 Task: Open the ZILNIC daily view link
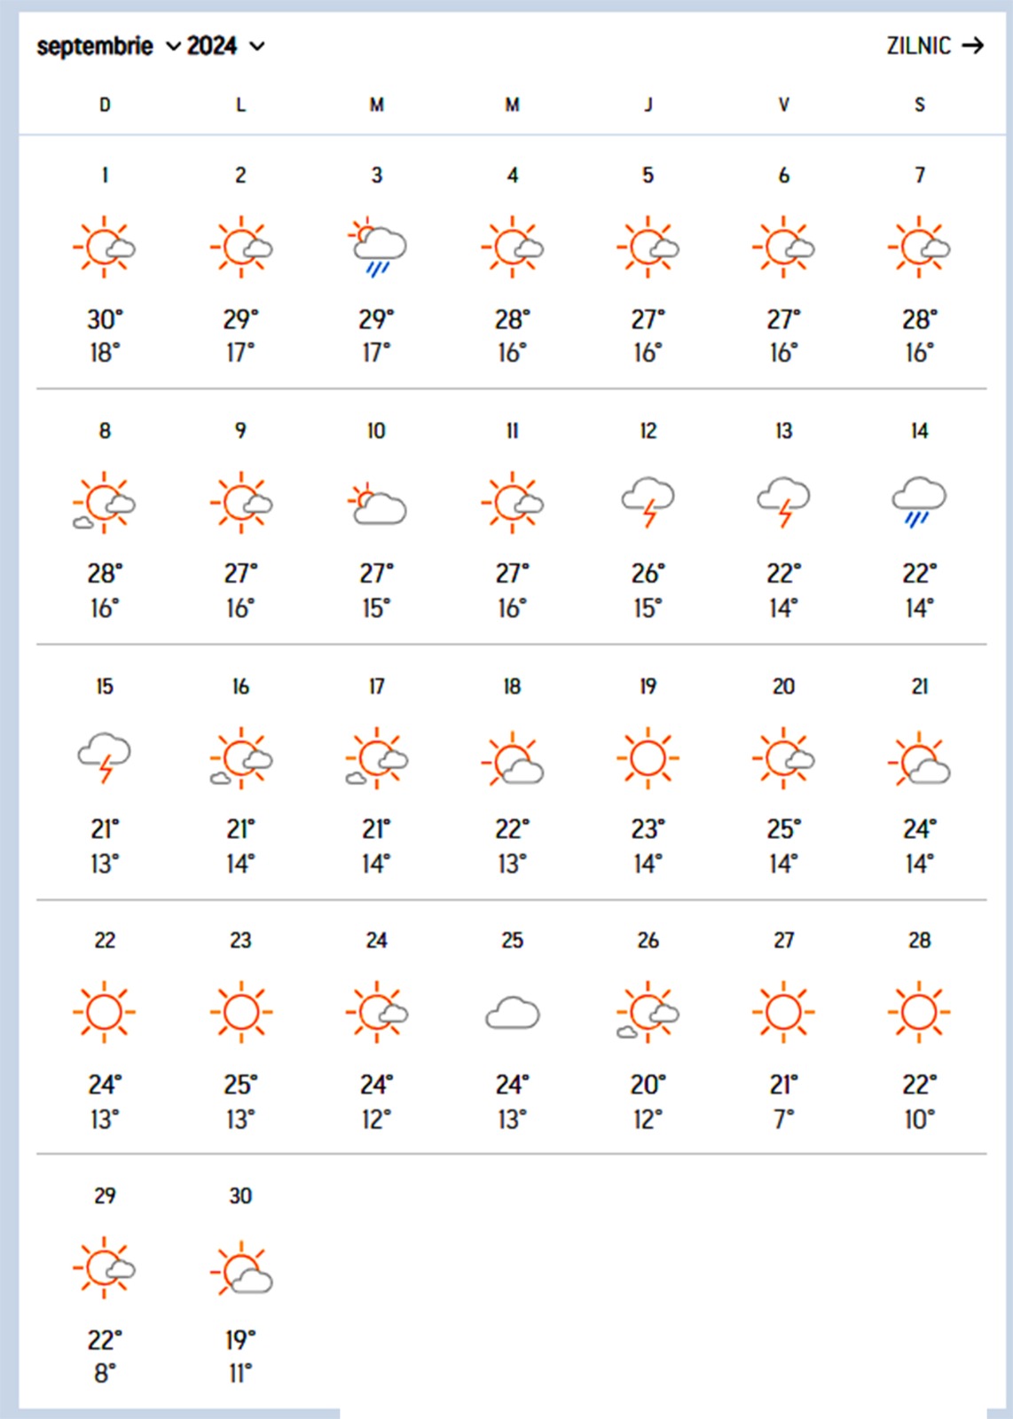click(x=919, y=46)
